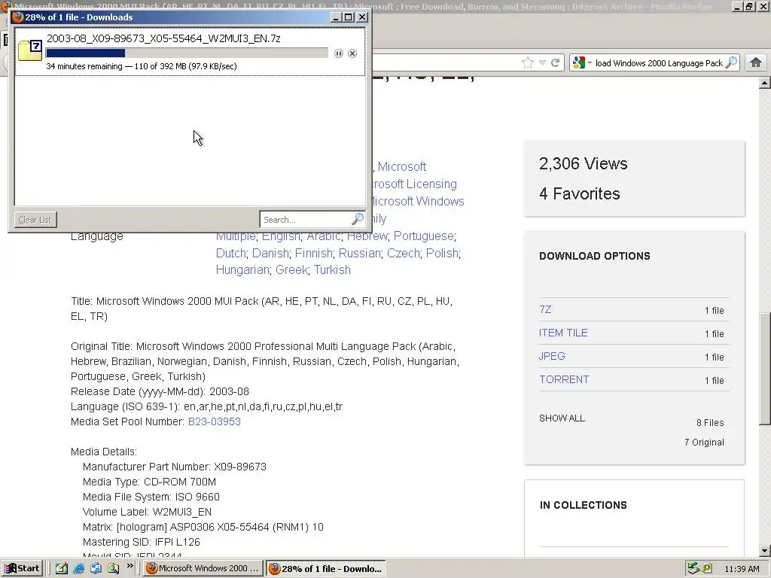771x578 pixels.
Task: Click the 11:39 AM clock
Action: click(x=742, y=569)
